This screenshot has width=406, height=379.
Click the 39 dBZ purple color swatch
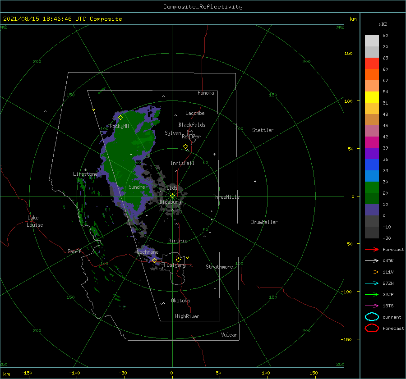click(x=372, y=153)
